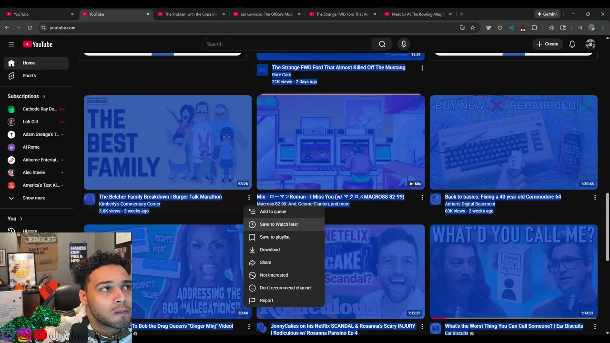Click the search magnifier button
This screenshot has width=610, height=343.
(382, 44)
